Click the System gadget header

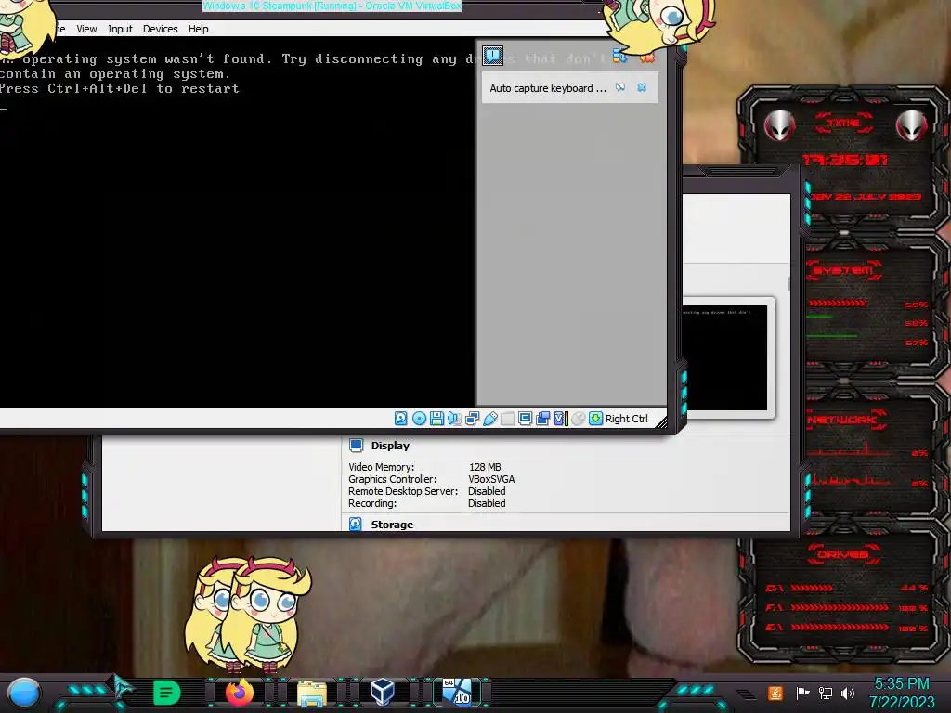(x=843, y=270)
